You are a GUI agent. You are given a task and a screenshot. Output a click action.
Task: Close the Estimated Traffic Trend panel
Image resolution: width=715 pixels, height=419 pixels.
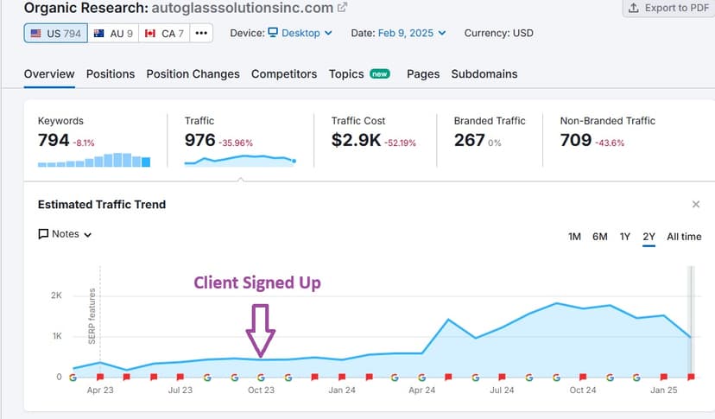tap(696, 205)
